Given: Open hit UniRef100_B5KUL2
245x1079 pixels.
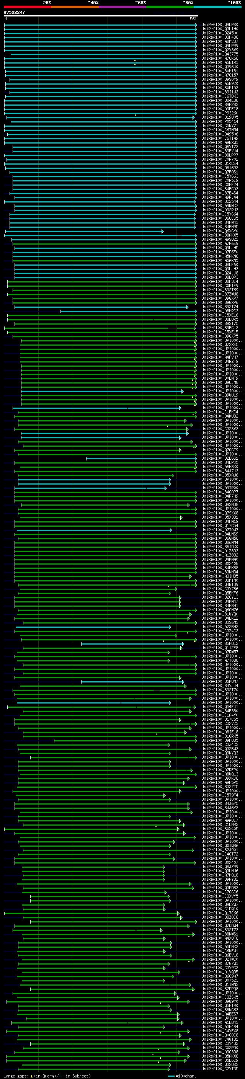Looking at the screenshot, I should 220,644.
